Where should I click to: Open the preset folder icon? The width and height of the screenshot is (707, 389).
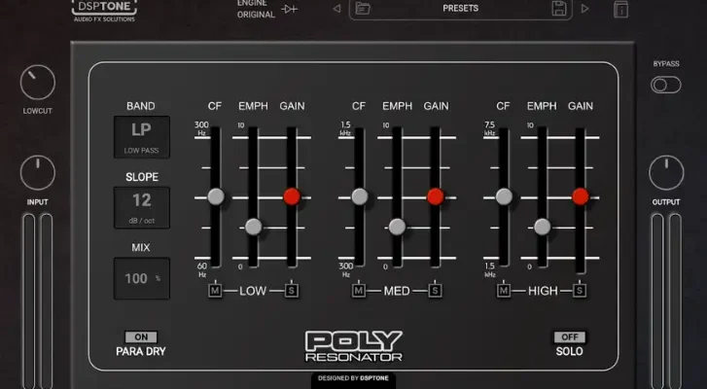click(x=363, y=9)
